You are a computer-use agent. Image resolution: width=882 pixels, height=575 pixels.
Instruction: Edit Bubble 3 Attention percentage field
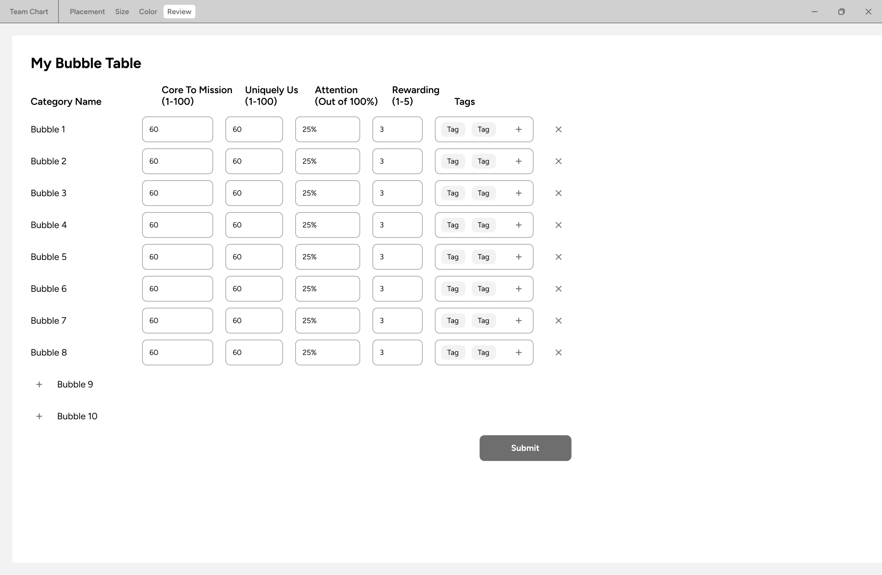[x=327, y=193]
